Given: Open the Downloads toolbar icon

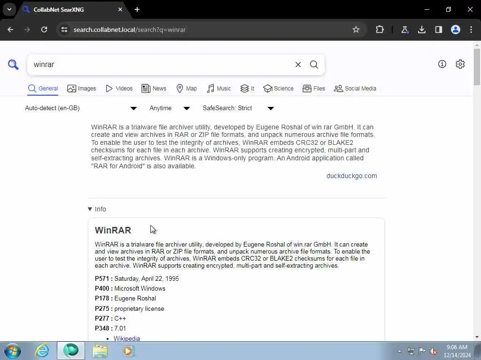Looking at the screenshot, I should (422, 30).
